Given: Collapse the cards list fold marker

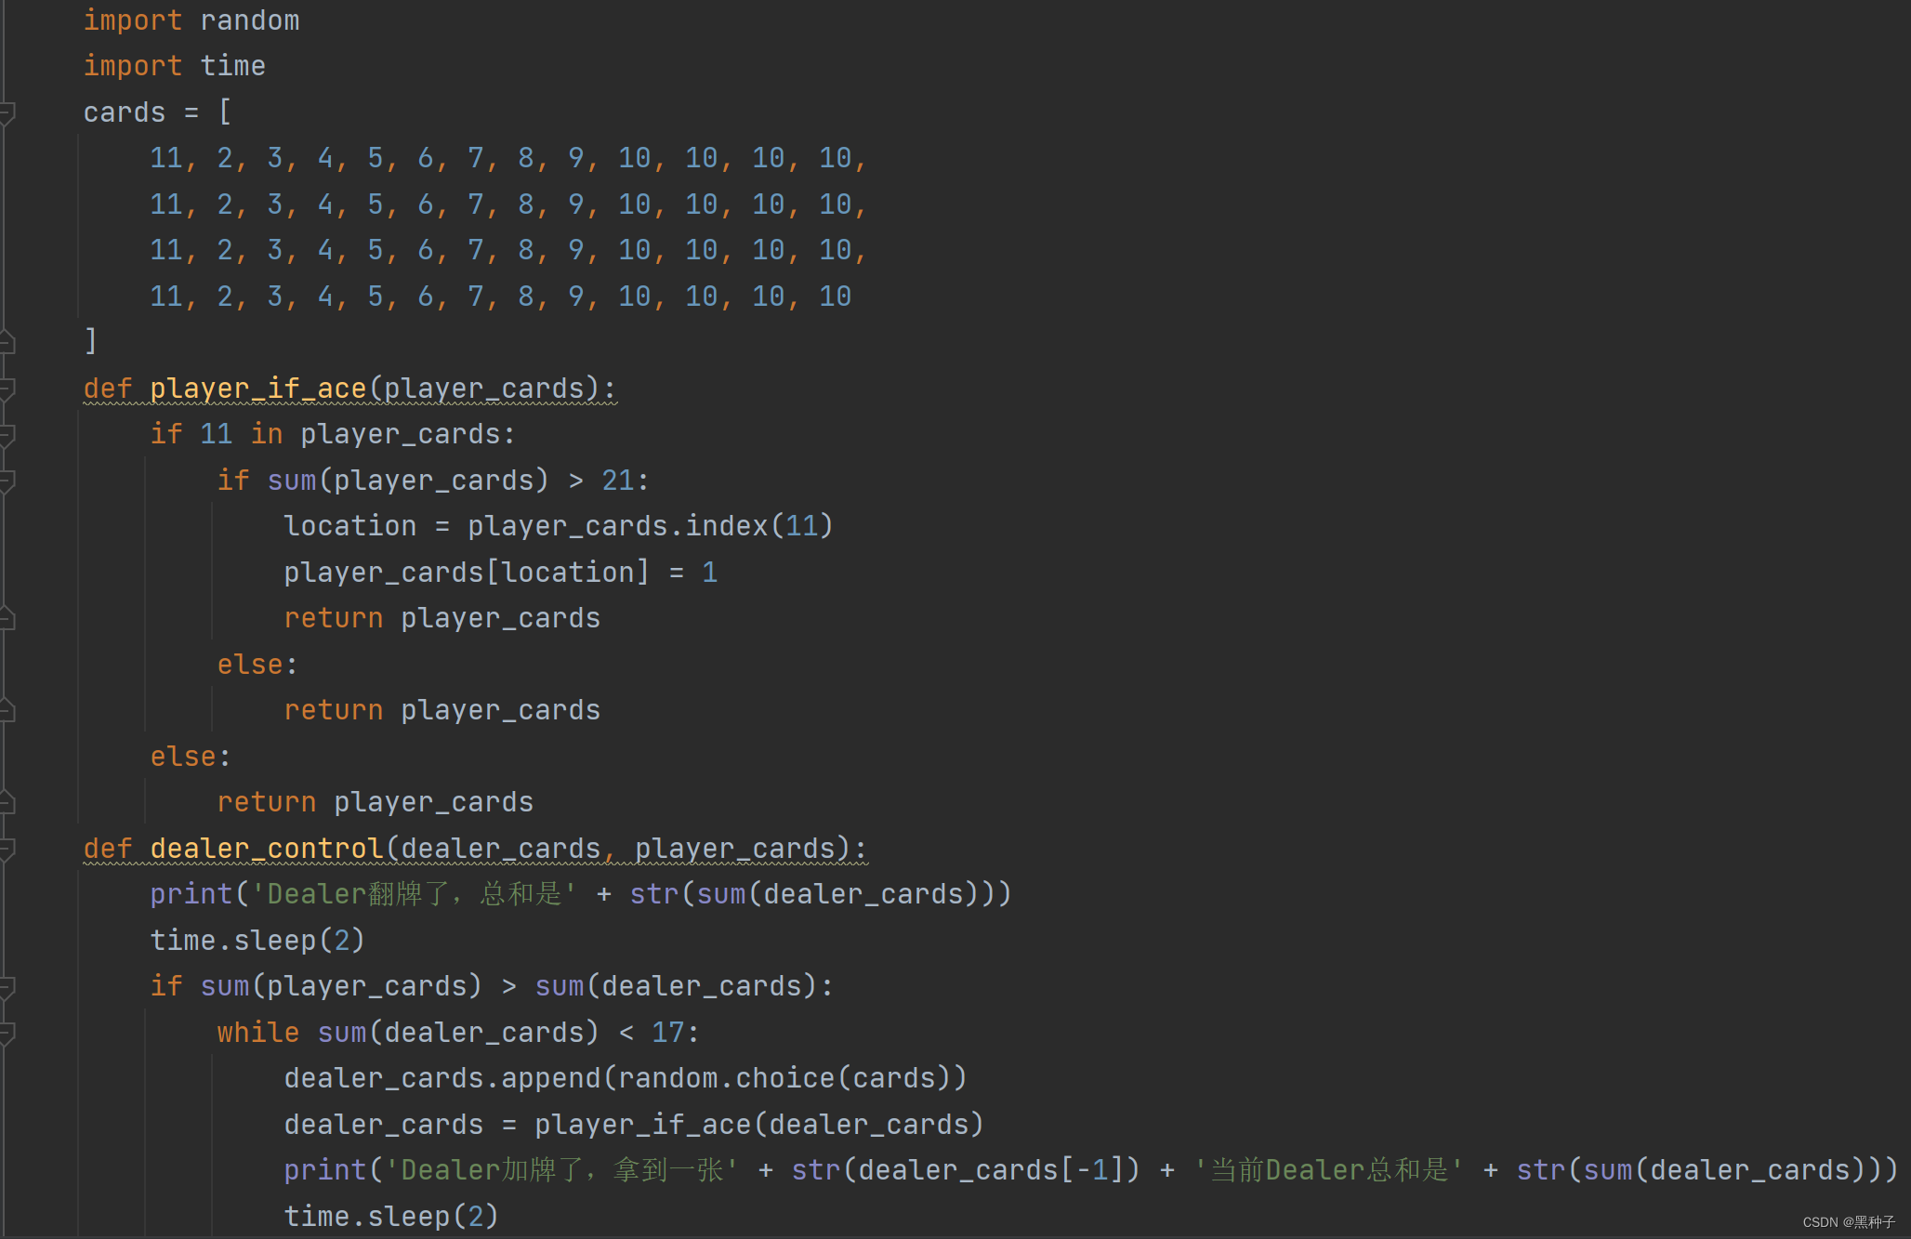Looking at the screenshot, I should pyautogui.click(x=7, y=113).
